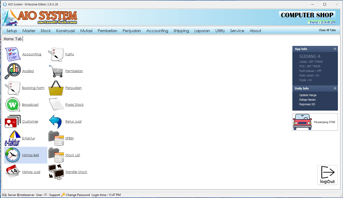343x198 pixels.
Task: Click the GUDANG A text in App Info
Action: (310, 56)
